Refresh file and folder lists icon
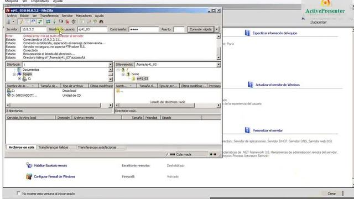 pos(48,22)
